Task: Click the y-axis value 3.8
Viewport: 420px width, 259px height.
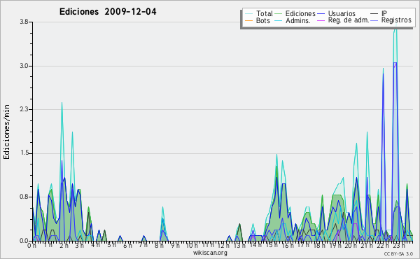Action: 24,22
